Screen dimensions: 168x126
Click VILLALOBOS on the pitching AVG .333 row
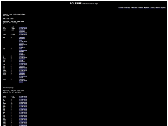tap(23, 98)
